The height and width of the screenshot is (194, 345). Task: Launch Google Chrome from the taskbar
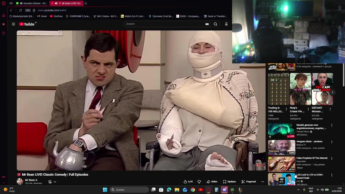coord(193,190)
